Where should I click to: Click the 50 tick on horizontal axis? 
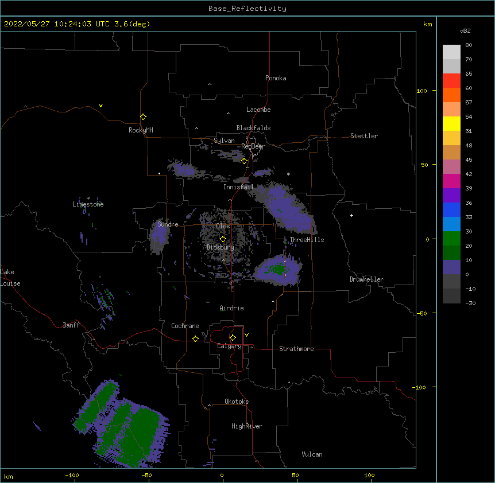[x=295, y=475]
